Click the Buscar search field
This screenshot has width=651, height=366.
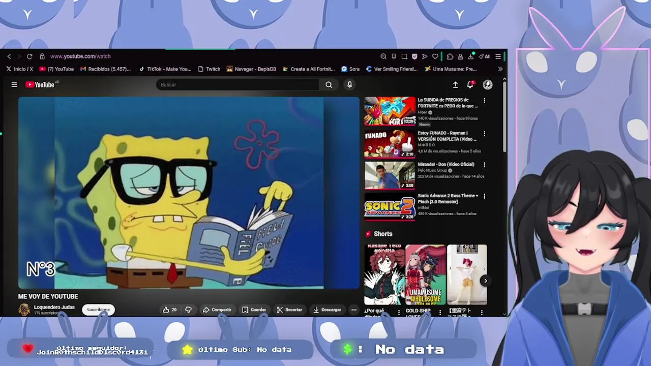tap(238, 85)
